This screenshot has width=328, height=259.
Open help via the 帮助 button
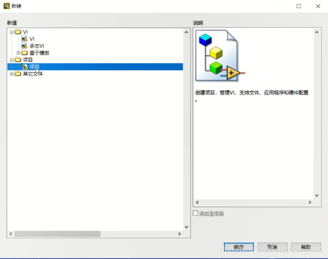click(x=306, y=247)
